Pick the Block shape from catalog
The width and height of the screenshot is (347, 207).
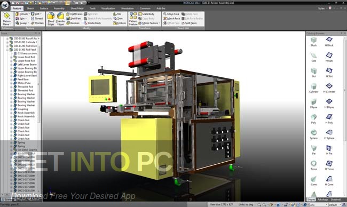(x=313, y=42)
